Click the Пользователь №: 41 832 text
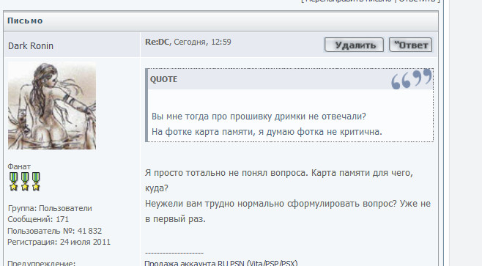The width and height of the screenshot is (482, 266). click(x=54, y=231)
